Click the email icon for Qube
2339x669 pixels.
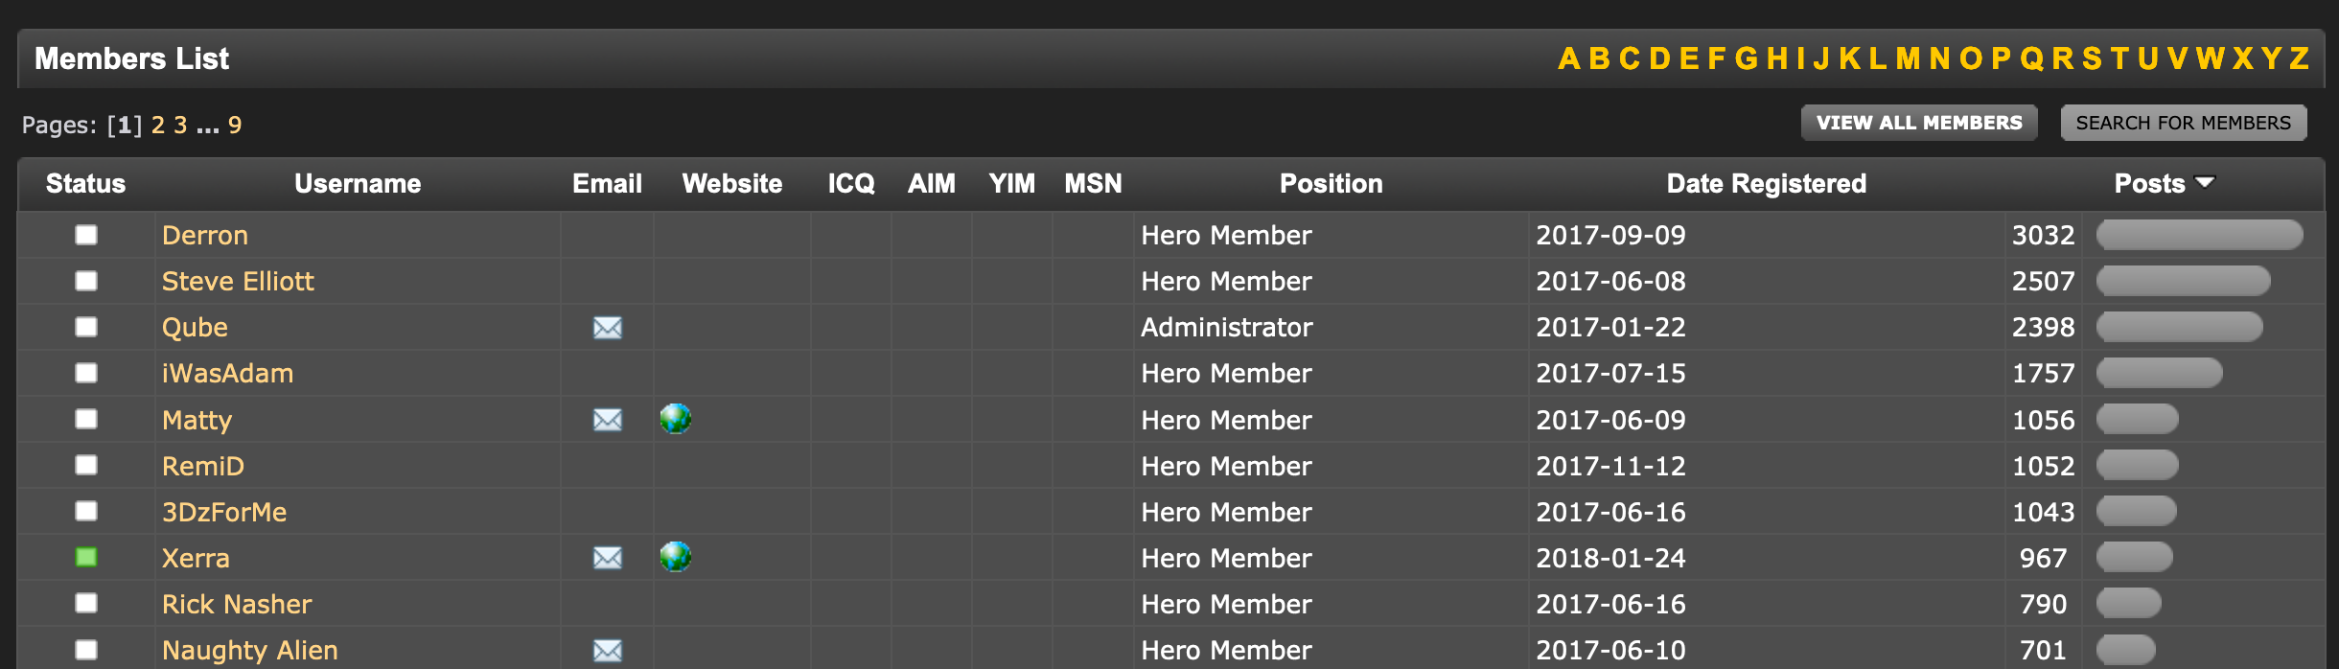(607, 328)
